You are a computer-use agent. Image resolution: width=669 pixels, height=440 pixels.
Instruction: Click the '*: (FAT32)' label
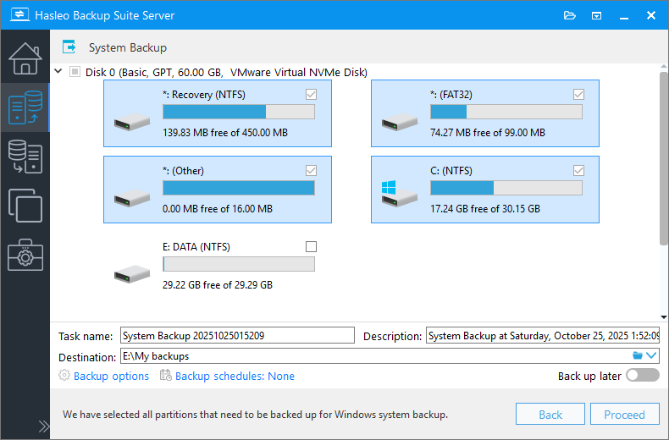click(451, 95)
